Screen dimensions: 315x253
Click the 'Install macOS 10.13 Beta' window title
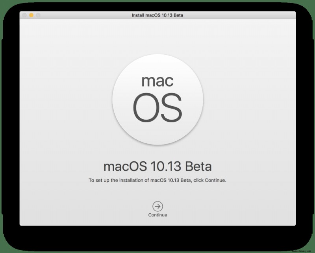coord(157,15)
